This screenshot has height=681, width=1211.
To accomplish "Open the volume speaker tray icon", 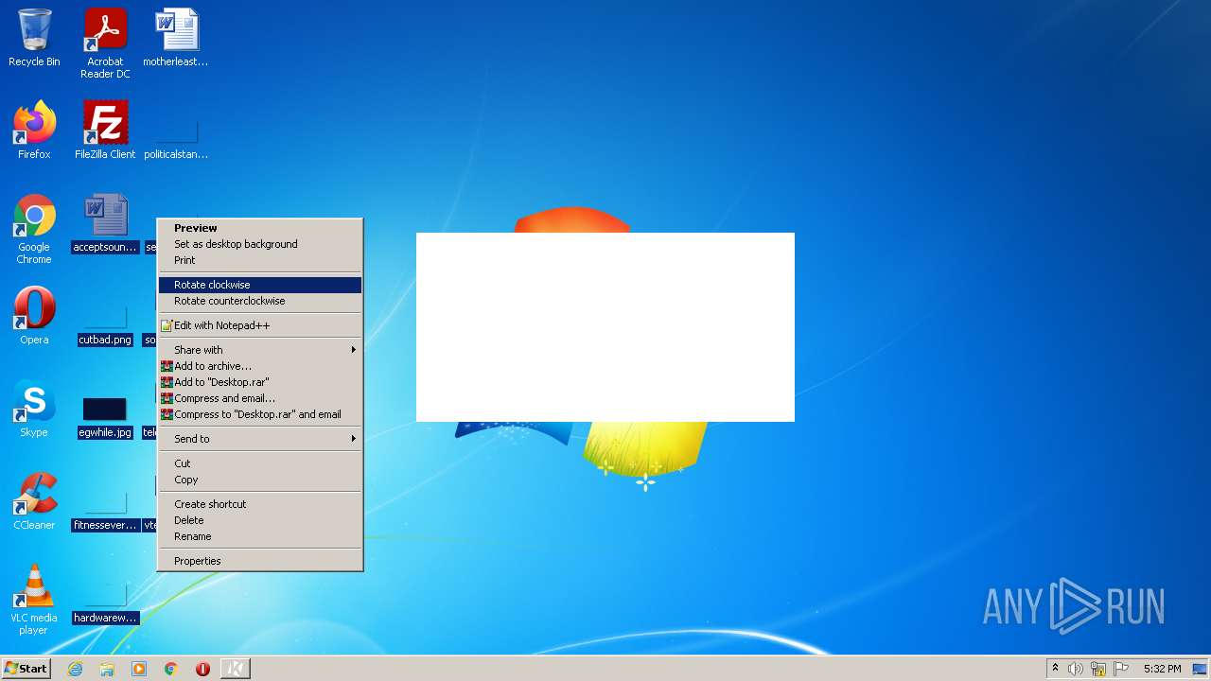I will tap(1076, 669).
